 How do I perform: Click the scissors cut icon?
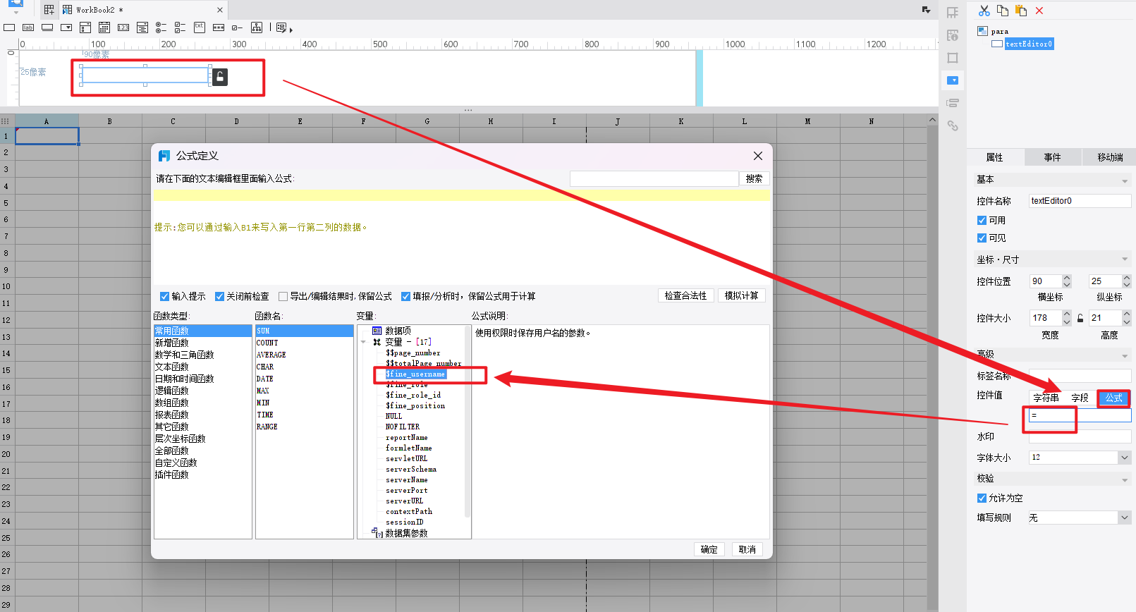tap(984, 11)
